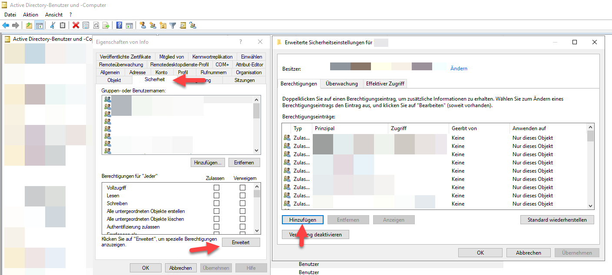Sort entries by Geerbt von column header
The image size is (612, 275).
tap(479, 128)
